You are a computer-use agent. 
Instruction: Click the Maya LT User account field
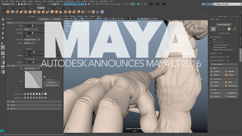tap(228, 4)
